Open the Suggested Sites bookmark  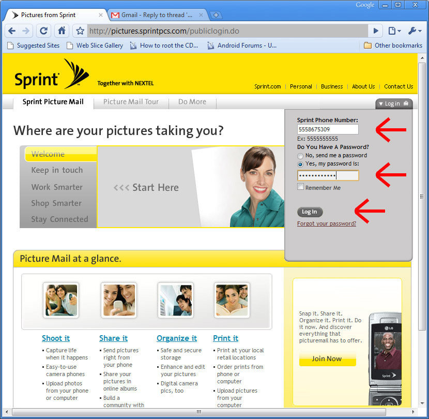tap(34, 46)
